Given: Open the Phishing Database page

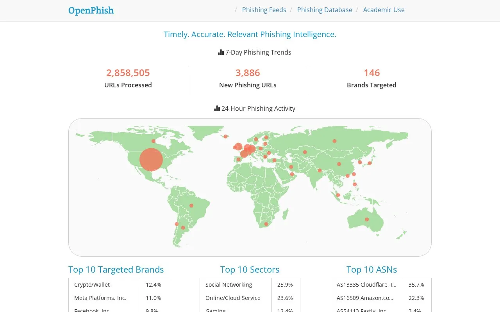Looking at the screenshot, I should tap(325, 10).
